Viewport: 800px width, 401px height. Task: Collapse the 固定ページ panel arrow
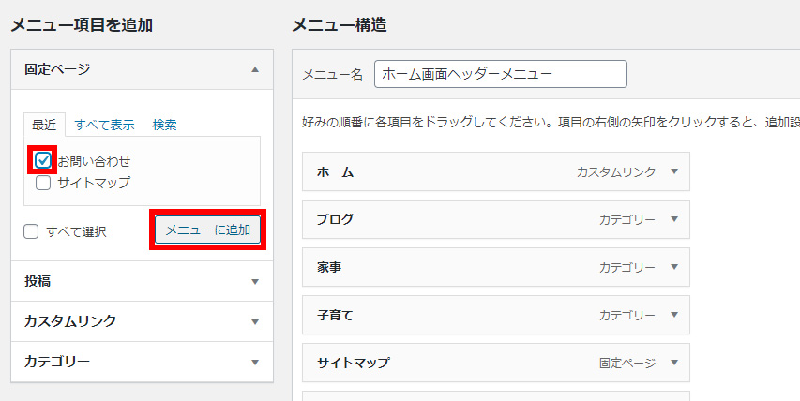pyautogui.click(x=254, y=69)
